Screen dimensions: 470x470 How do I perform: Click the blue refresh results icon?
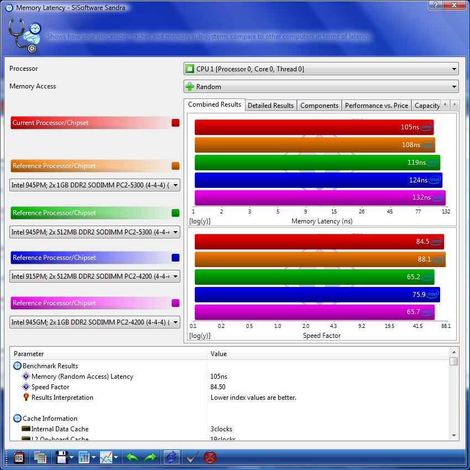coord(171,457)
